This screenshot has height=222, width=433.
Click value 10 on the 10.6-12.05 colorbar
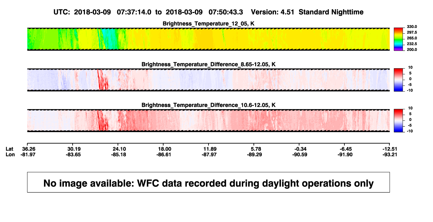point(410,109)
